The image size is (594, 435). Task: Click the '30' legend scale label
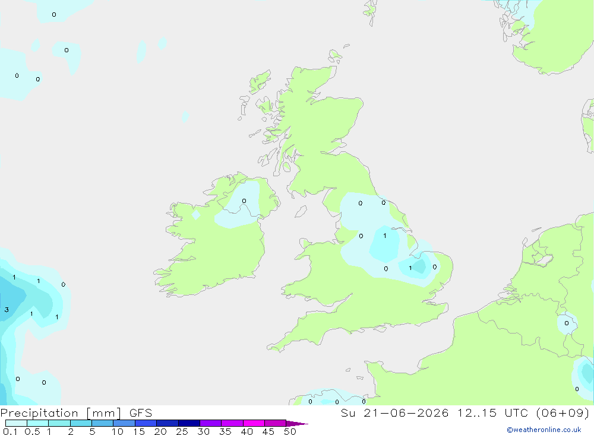coord(203,431)
